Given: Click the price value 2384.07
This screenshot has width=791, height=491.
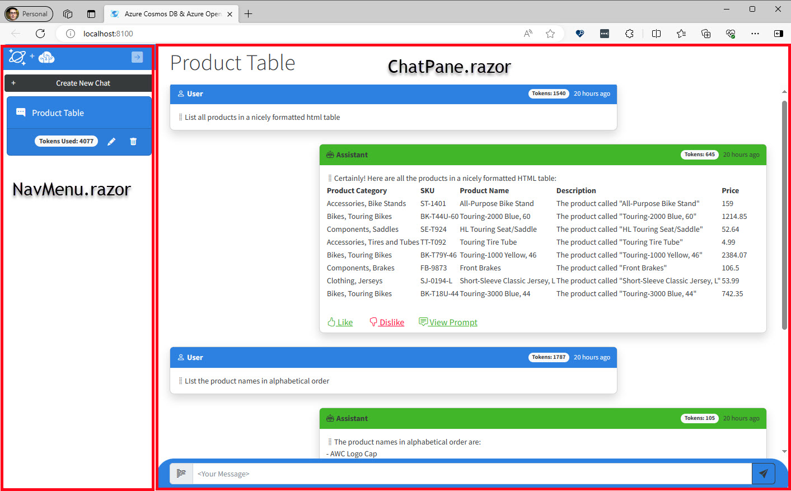Looking at the screenshot, I should coord(734,255).
